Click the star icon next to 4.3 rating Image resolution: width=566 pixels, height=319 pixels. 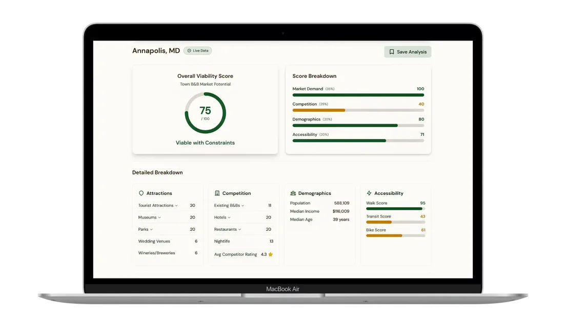coord(271,253)
